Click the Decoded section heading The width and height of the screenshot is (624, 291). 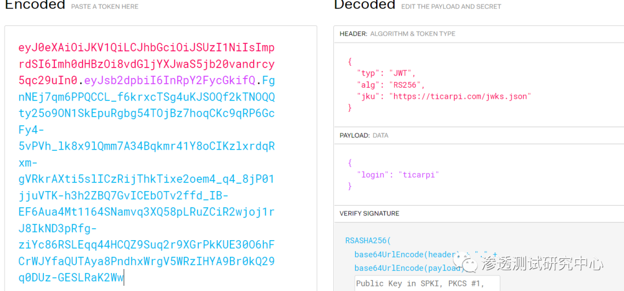coord(364,5)
